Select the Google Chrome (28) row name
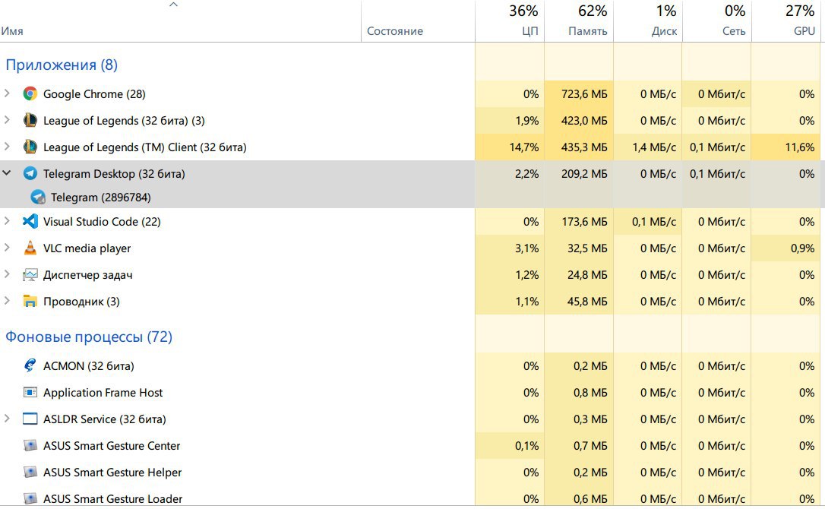The image size is (825, 509). click(x=94, y=94)
